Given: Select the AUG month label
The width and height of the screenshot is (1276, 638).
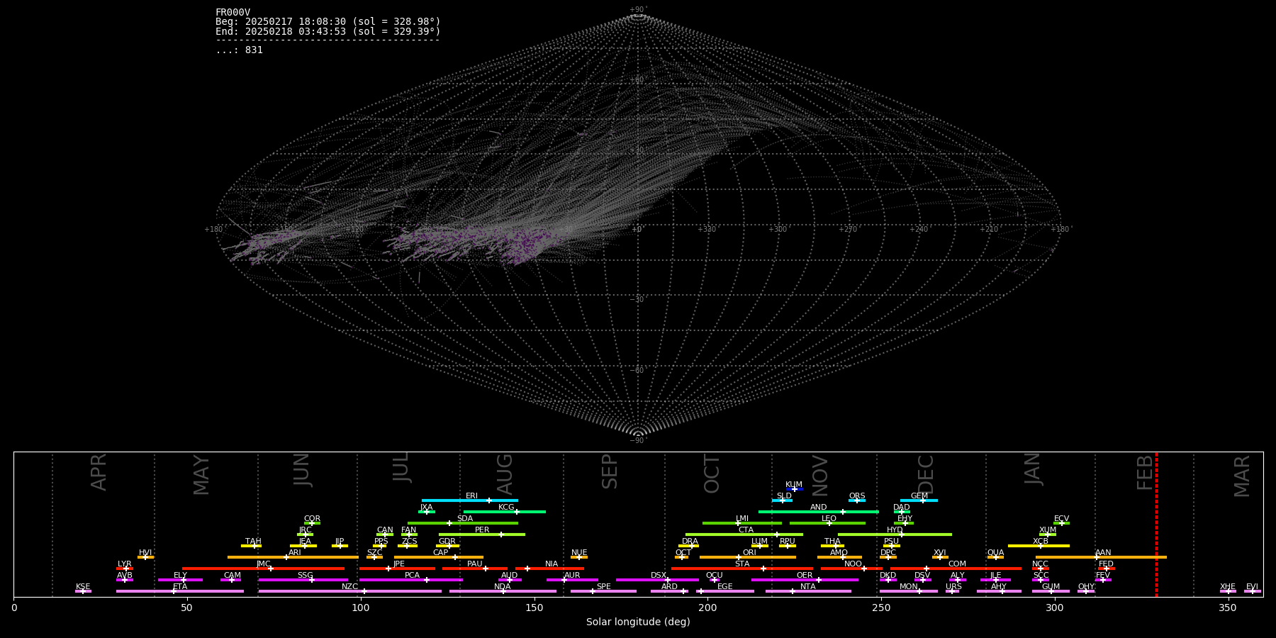Looking at the screenshot, I should click(505, 474).
